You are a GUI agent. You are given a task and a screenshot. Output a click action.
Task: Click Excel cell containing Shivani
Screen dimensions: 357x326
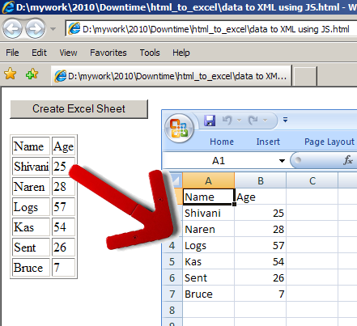208,213
